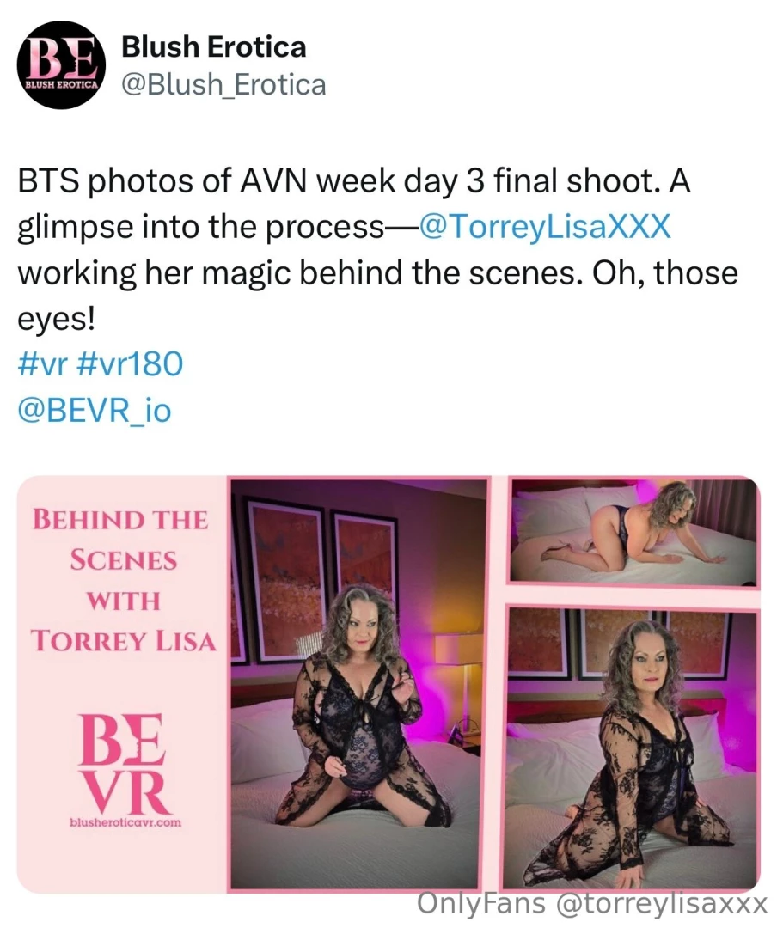Open the bottom-right kneeling photo
The image size is (777, 928).
coord(632,748)
